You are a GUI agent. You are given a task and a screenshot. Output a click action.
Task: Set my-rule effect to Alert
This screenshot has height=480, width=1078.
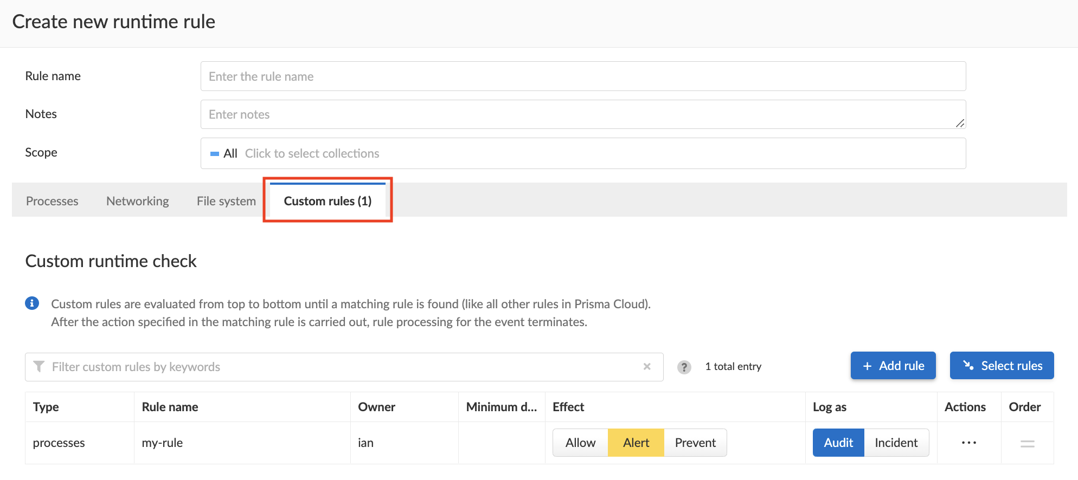click(x=636, y=443)
